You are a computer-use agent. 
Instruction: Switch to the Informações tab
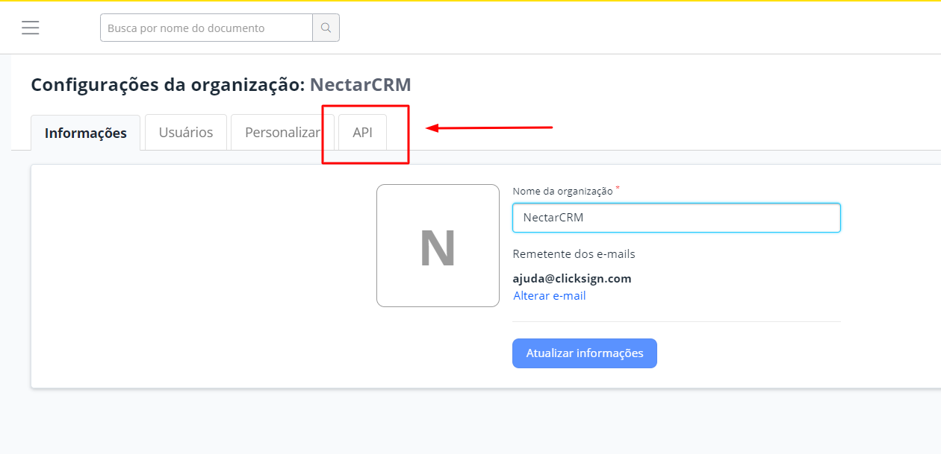click(86, 133)
